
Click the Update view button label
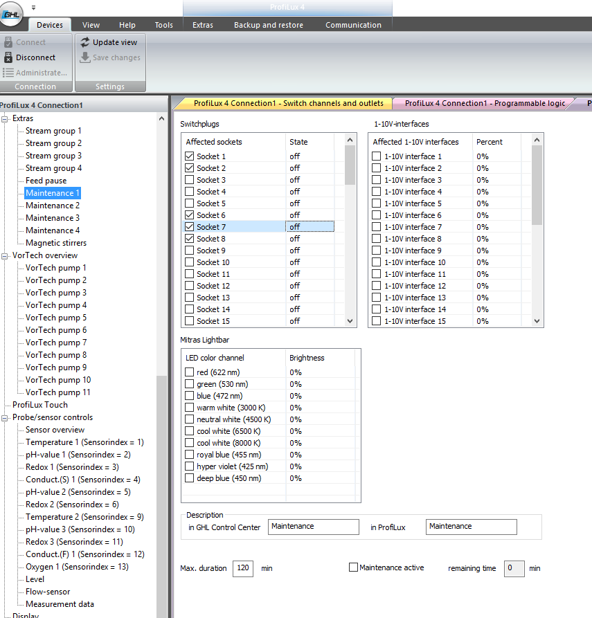pyautogui.click(x=115, y=42)
